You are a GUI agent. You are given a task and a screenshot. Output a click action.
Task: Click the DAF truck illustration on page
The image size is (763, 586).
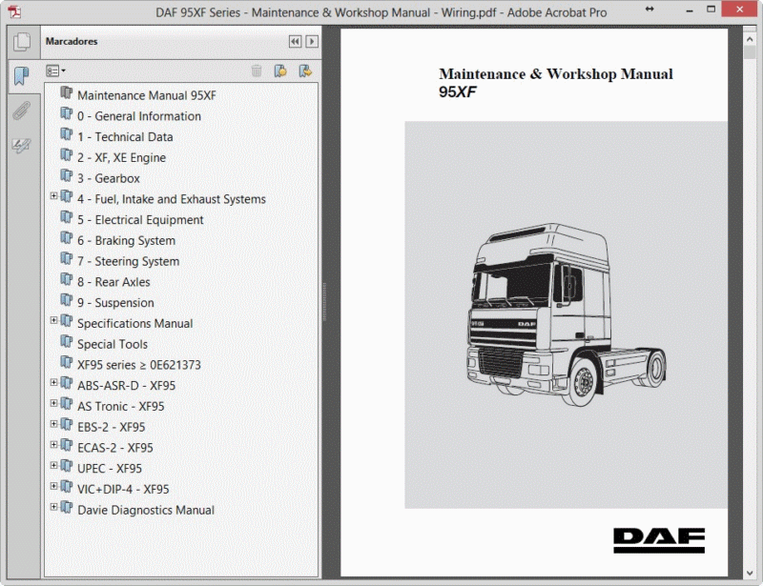tap(566, 314)
